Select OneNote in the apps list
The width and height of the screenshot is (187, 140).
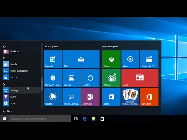(x=21, y=51)
